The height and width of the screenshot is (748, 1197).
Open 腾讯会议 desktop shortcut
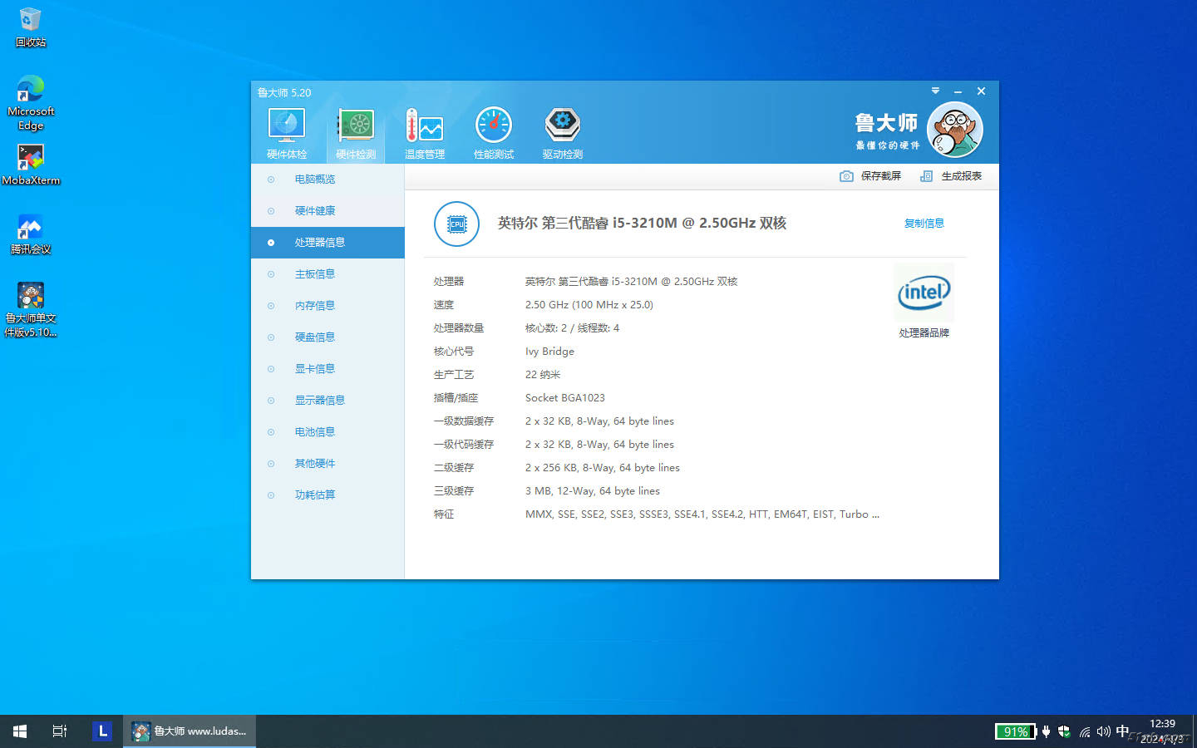pyautogui.click(x=31, y=234)
